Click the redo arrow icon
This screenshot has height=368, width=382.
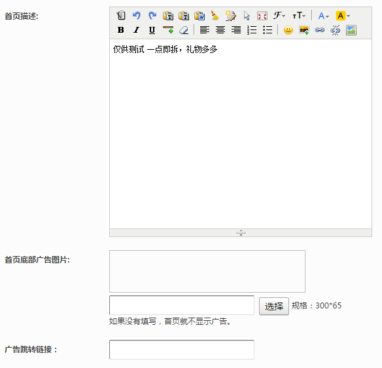pos(152,16)
